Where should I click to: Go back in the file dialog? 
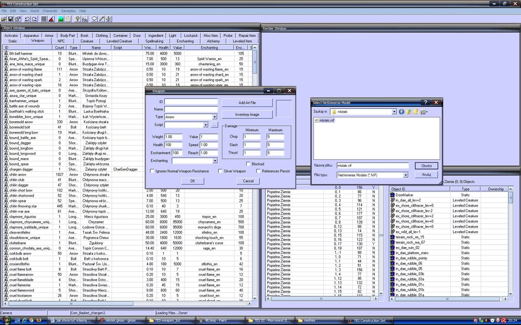coord(402,112)
